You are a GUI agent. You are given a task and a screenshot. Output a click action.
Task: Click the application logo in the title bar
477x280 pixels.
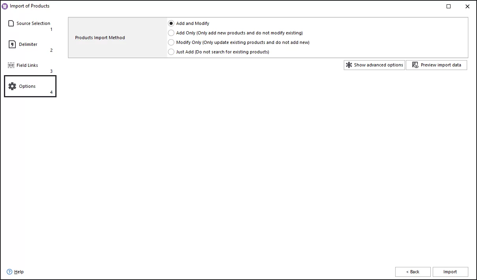click(4, 6)
